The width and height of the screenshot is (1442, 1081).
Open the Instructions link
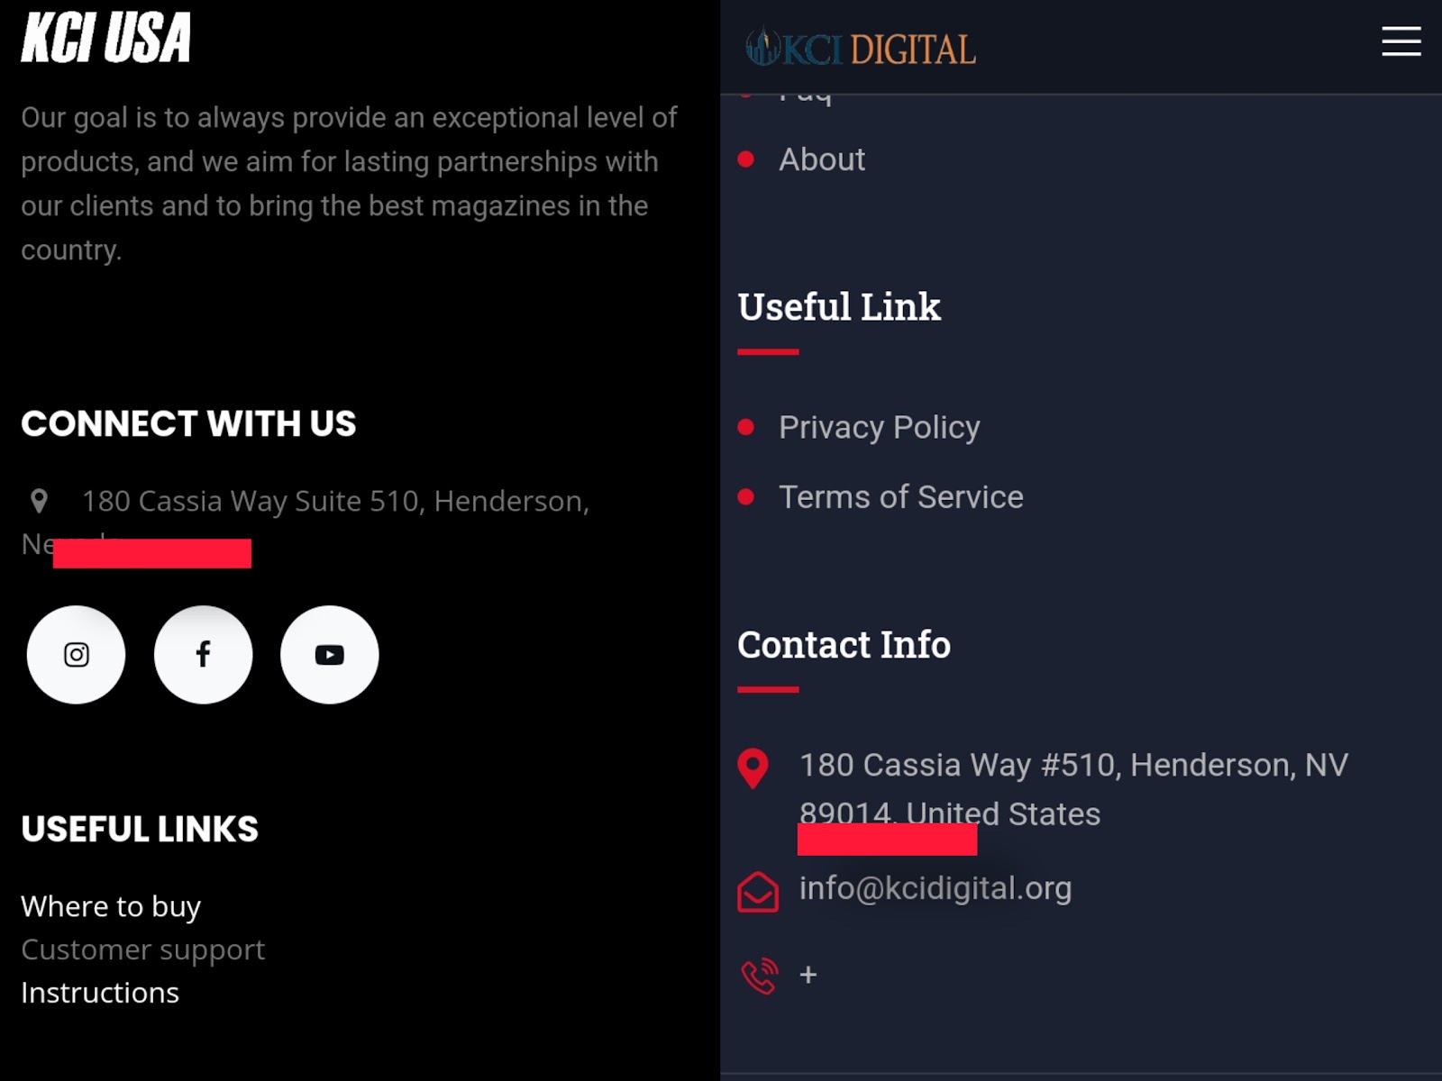click(x=100, y=993)
